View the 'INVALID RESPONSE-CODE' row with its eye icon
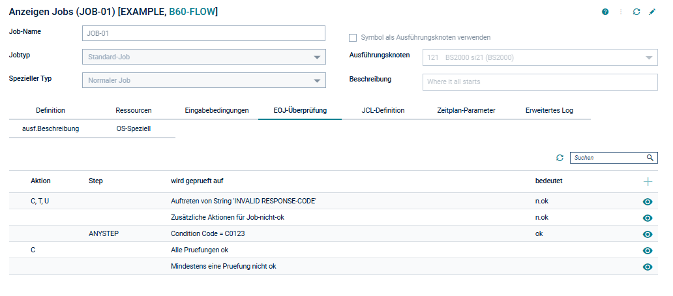Image resolution: width=673 pixels, height=296 pixels. click(x=648, y=201)
